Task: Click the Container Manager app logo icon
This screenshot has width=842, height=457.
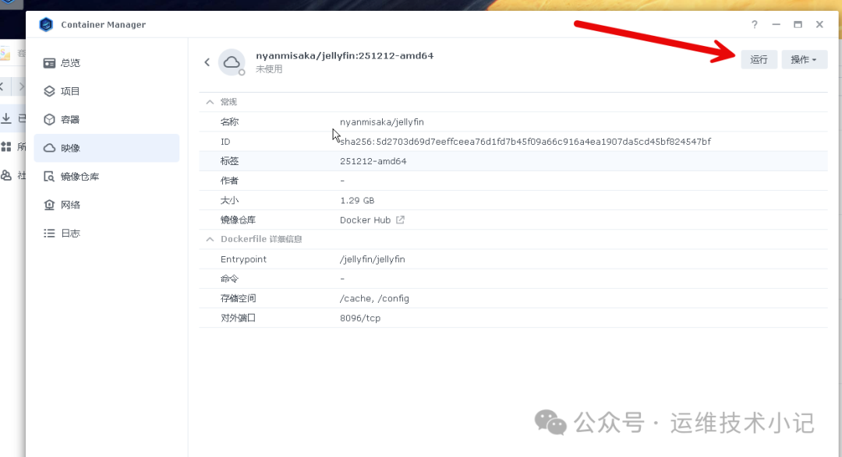Action: 46,25
